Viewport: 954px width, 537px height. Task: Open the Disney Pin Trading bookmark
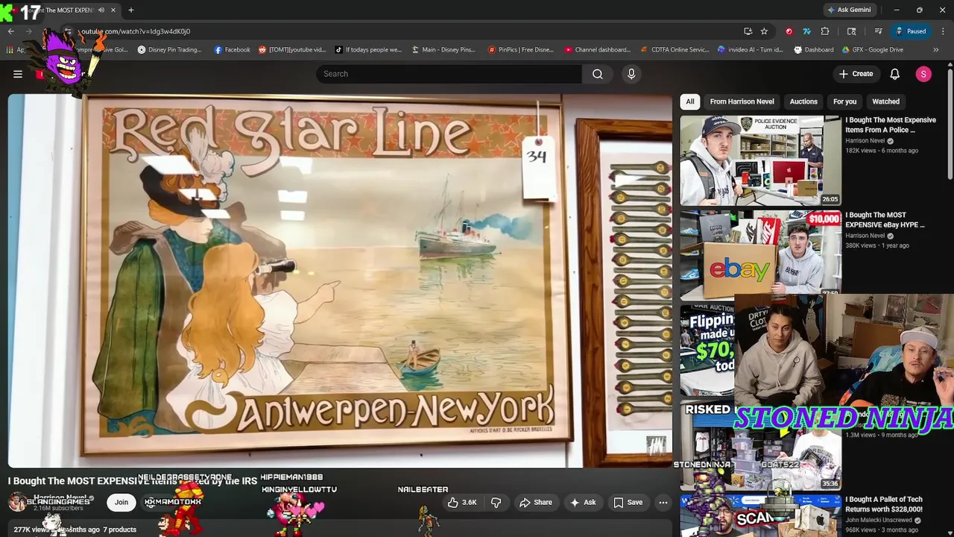tap(169, 50)
